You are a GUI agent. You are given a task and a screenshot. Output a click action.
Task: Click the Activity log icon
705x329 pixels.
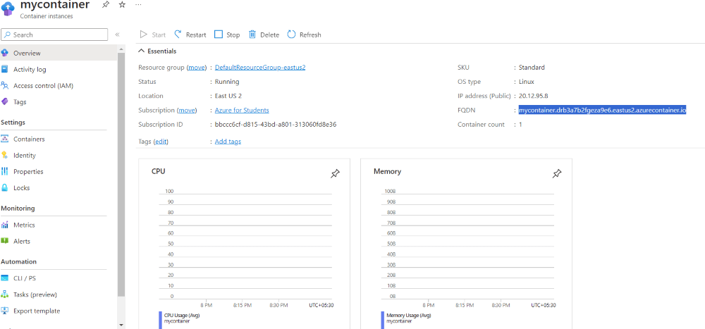coord(4,69)
